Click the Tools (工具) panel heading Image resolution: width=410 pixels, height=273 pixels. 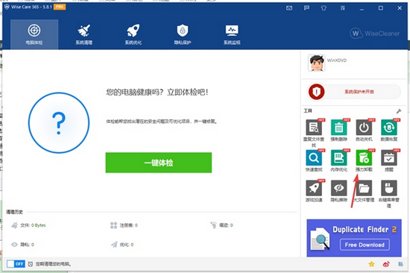tap(308, 110)
